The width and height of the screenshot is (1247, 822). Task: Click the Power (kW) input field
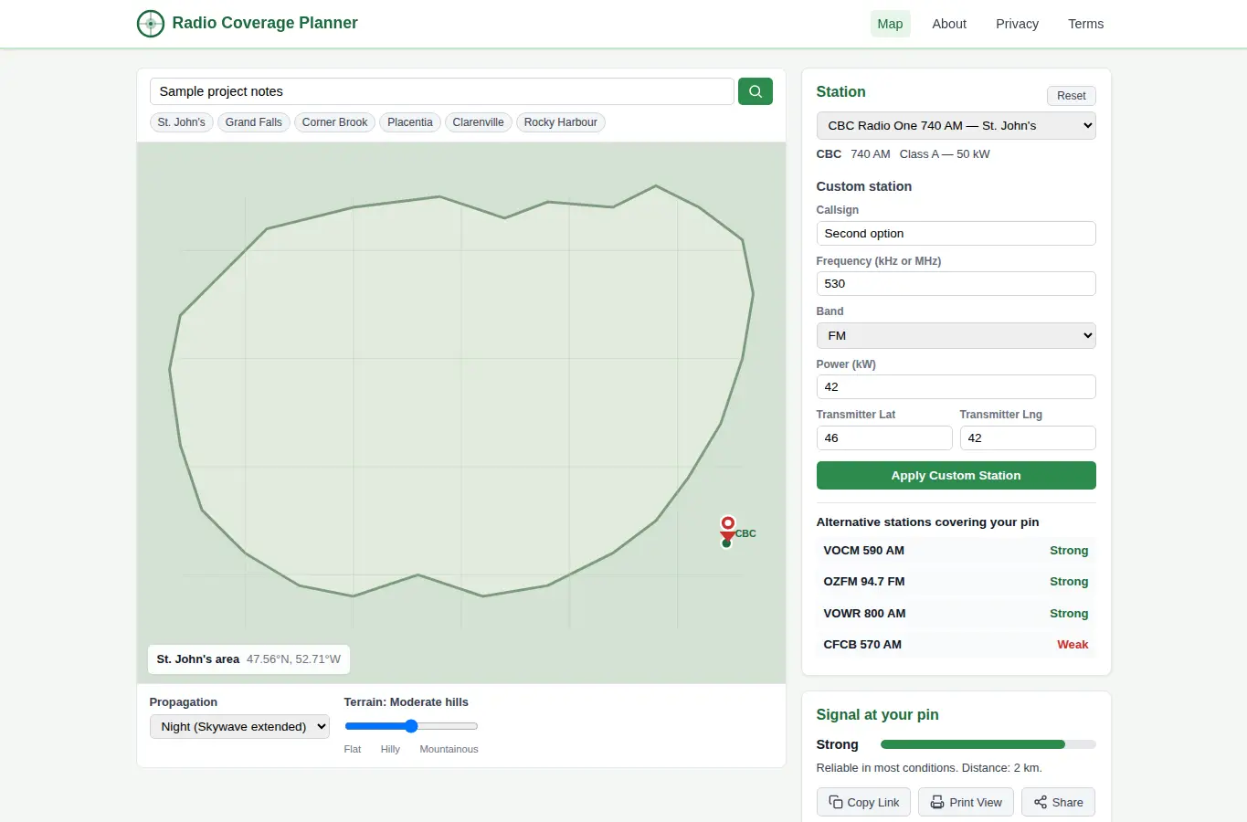coord(956,386)
